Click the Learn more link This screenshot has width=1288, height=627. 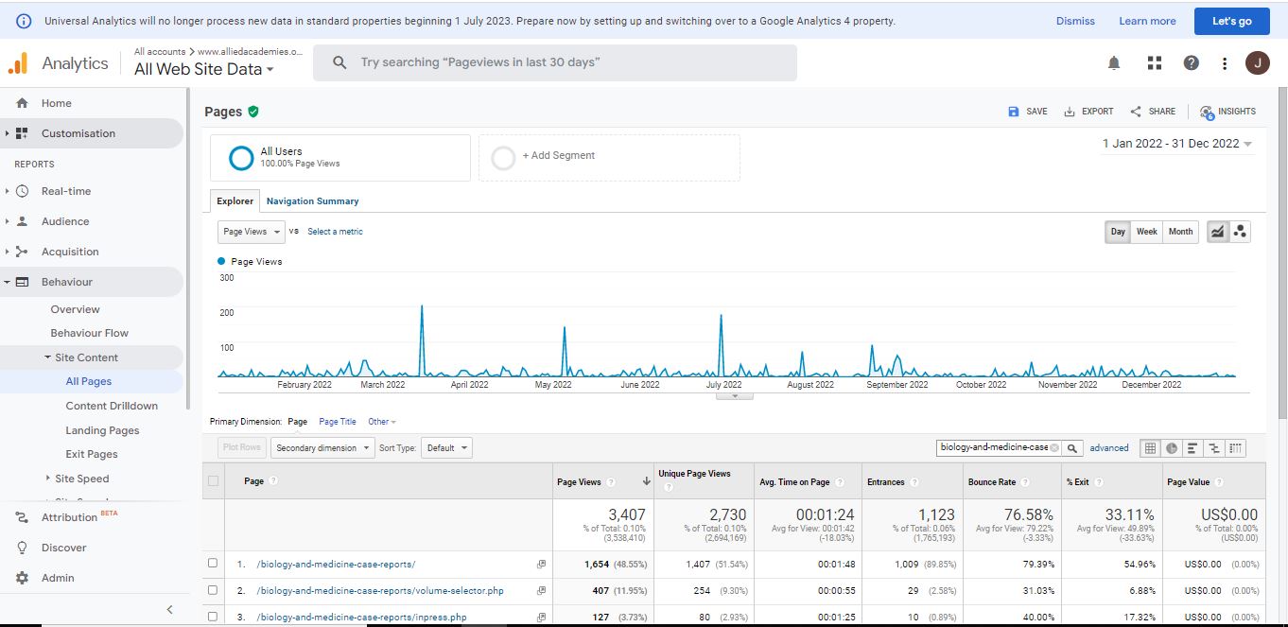(x=1147, y=21)
